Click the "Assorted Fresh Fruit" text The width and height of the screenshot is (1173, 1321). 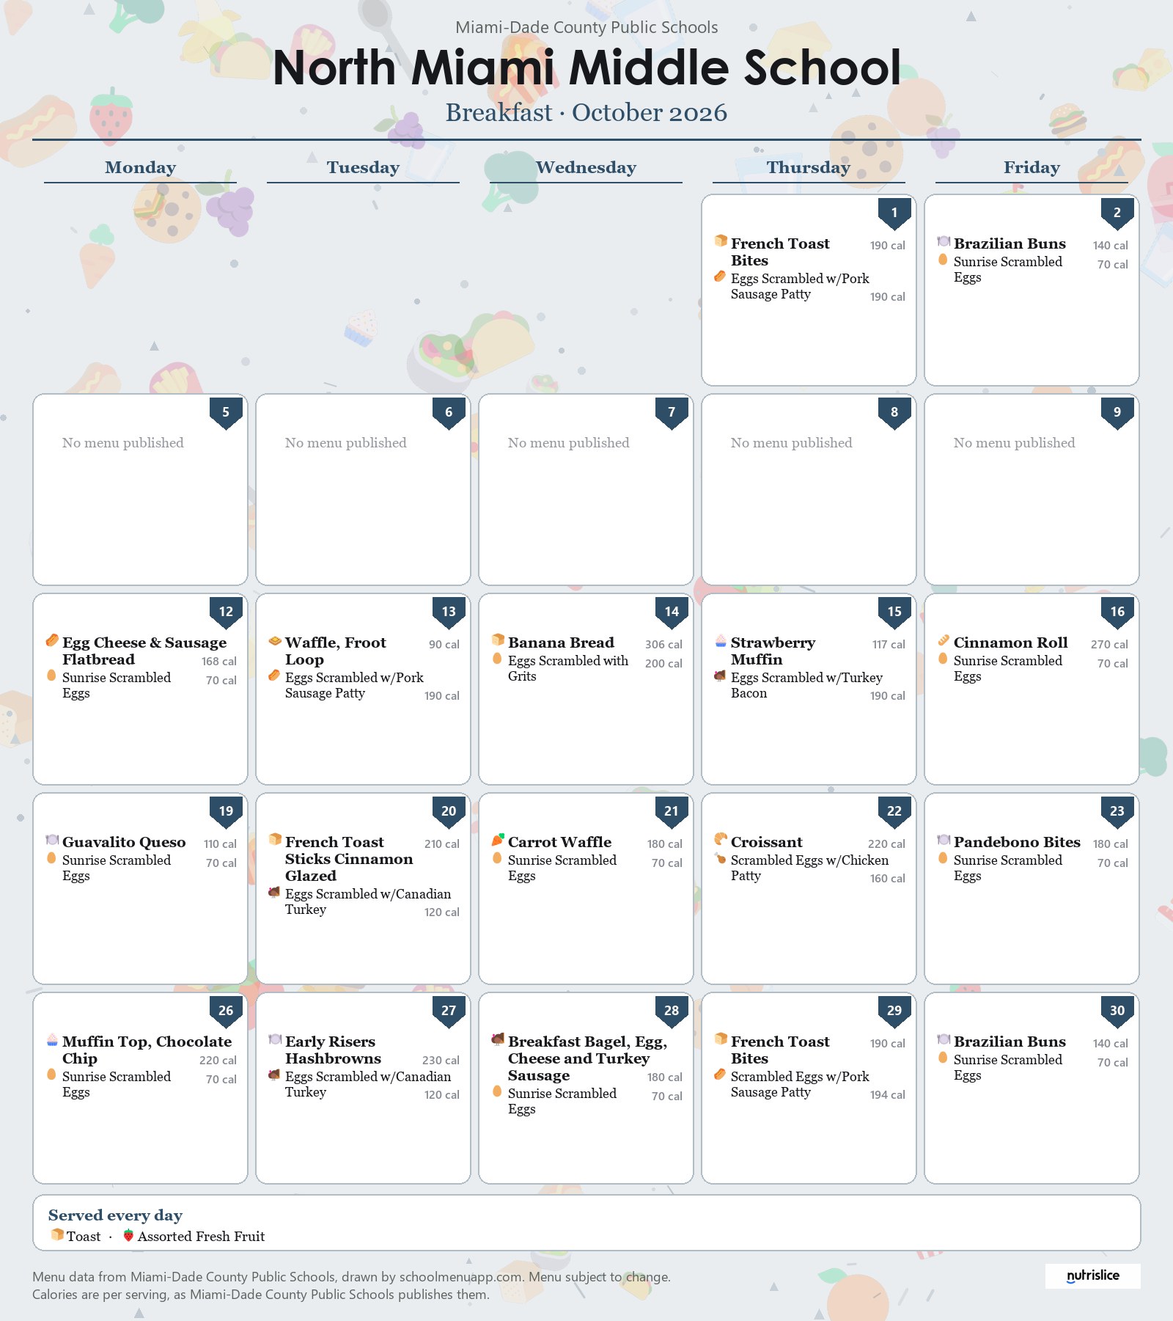pos(201,1236)
